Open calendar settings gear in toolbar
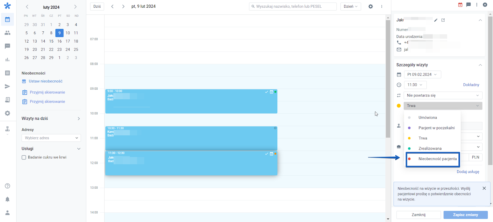The width and height of the screenshot is (493, 222). [371, 6]
